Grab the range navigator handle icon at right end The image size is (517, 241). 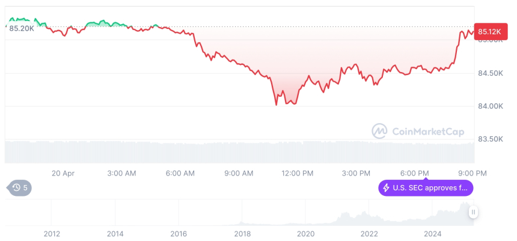(473, 212)
